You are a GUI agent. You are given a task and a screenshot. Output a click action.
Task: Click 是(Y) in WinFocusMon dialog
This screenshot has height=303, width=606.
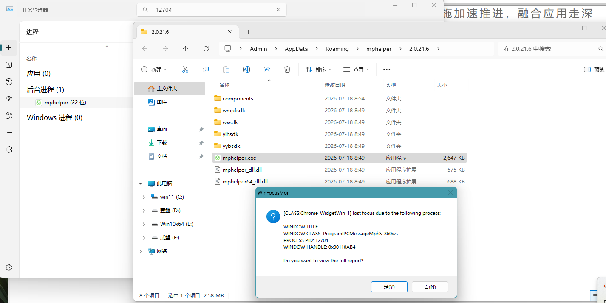389,287
